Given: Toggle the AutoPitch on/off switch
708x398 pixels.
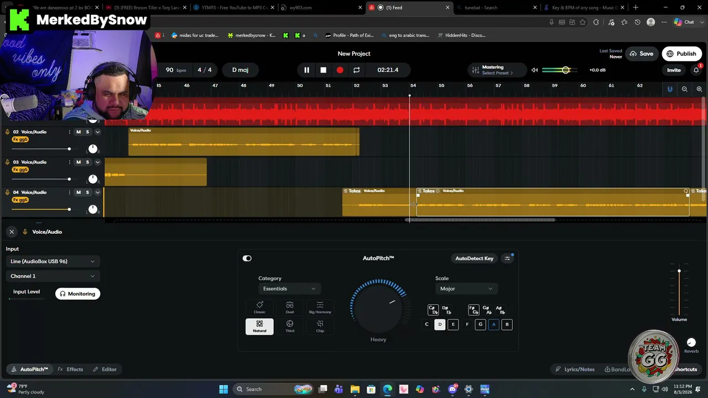Looking at the screenshot, I should 247,258.
